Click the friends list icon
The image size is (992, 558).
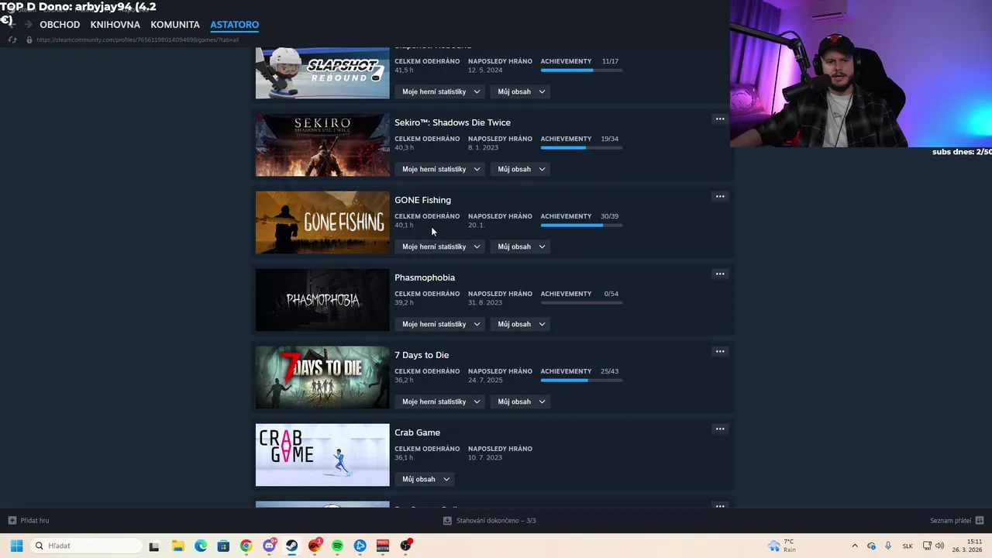(x=980, y=520)
